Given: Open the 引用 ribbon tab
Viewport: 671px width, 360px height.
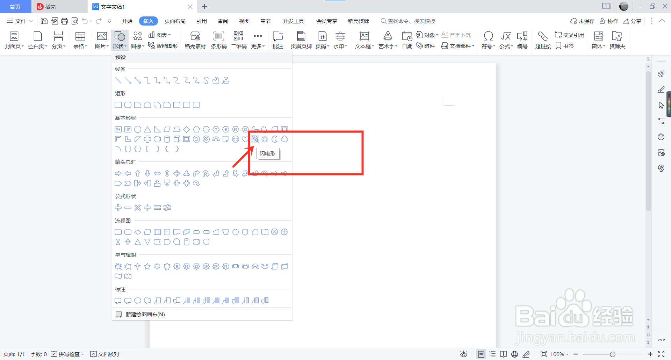Looking at the screenshot, I should [x=201, y=21].
